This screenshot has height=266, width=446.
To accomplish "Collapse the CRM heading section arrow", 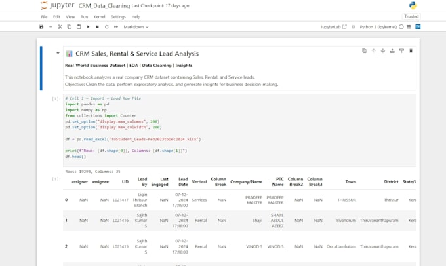I will tap(58, 53).
